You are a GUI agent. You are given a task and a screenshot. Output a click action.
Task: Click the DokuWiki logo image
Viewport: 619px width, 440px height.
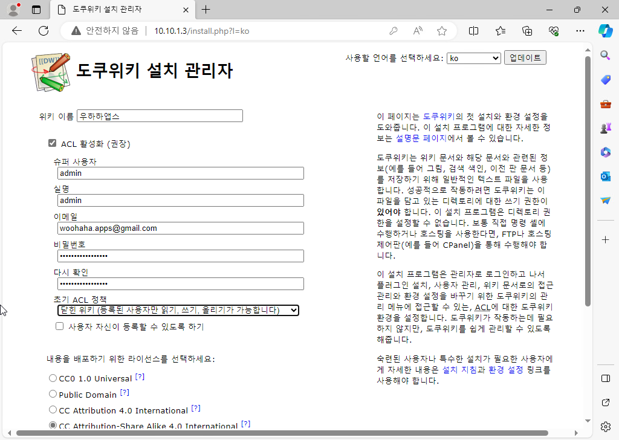pos(51,73)
